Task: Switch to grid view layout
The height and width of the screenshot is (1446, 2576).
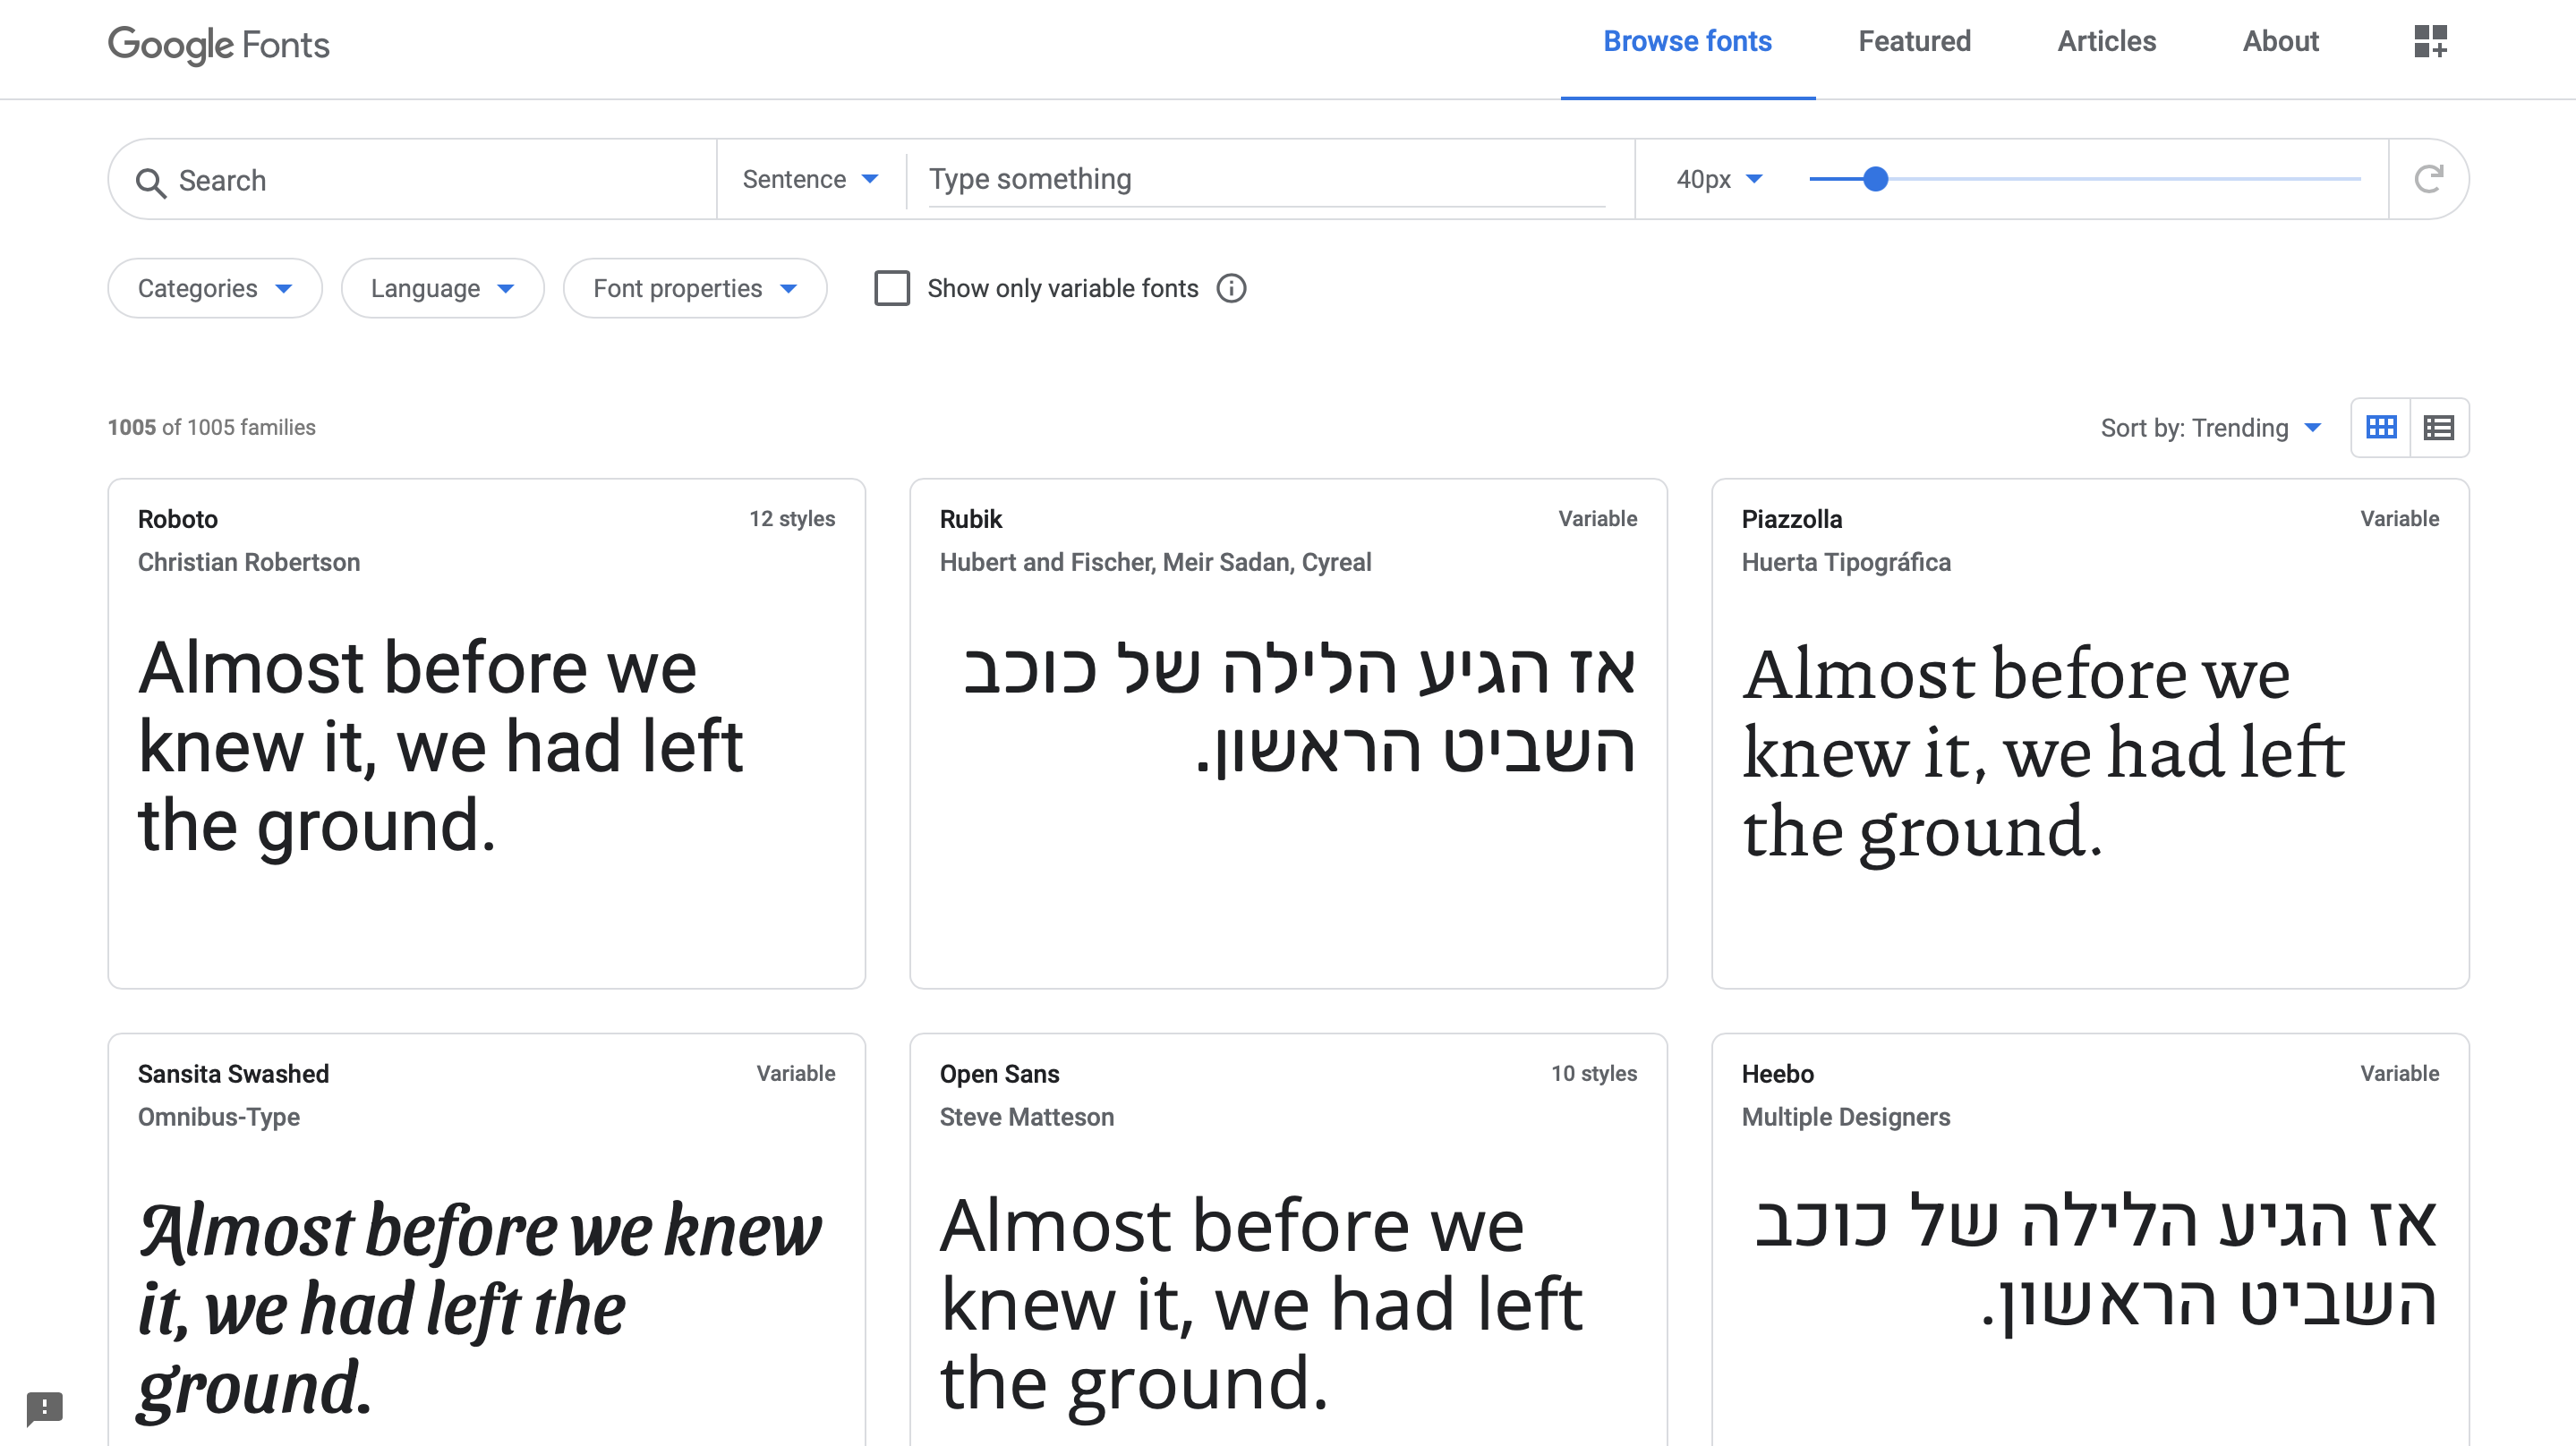Action: (x=2382, y=427)
